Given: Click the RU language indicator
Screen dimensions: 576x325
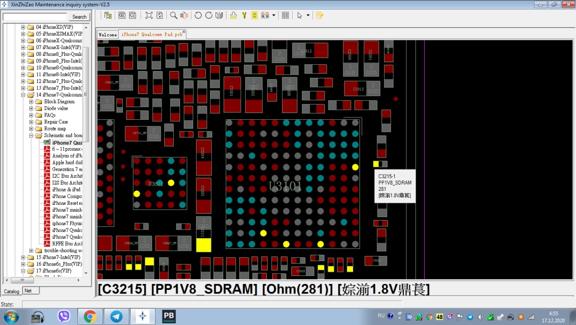Looking at the screenshot, I should click(381, 316).
